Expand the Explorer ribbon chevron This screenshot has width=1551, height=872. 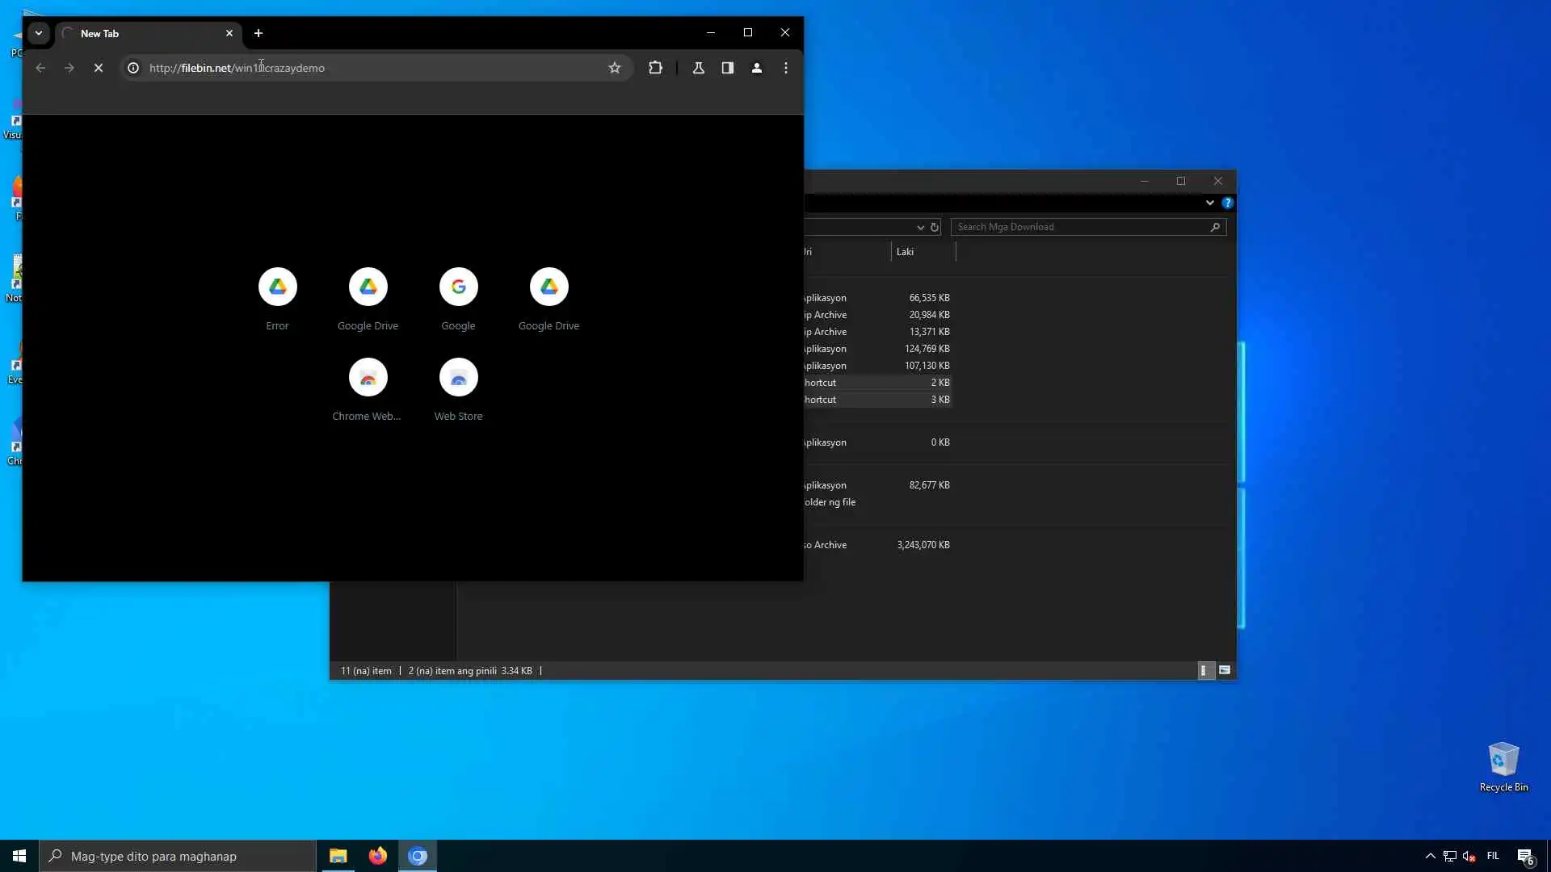point(1209,203)
